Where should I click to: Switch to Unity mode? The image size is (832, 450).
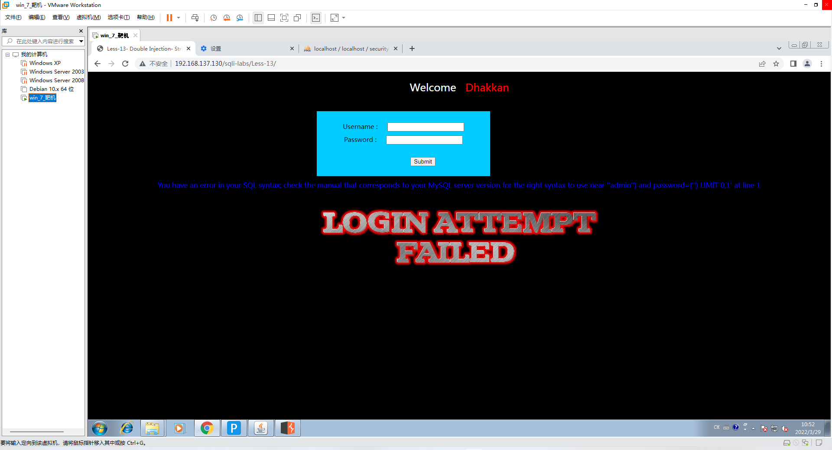click(x=297, y=18)
